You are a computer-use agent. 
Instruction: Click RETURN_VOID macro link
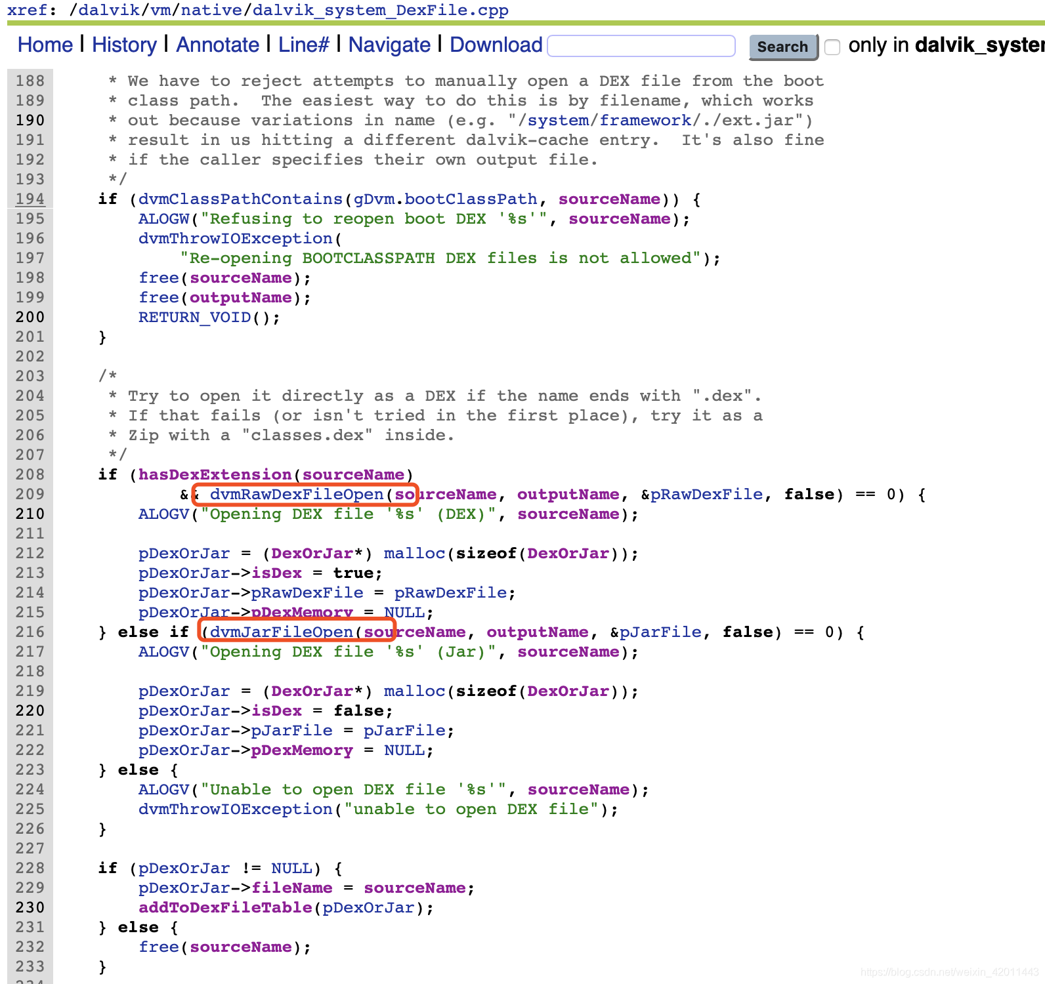click(195, 317)
